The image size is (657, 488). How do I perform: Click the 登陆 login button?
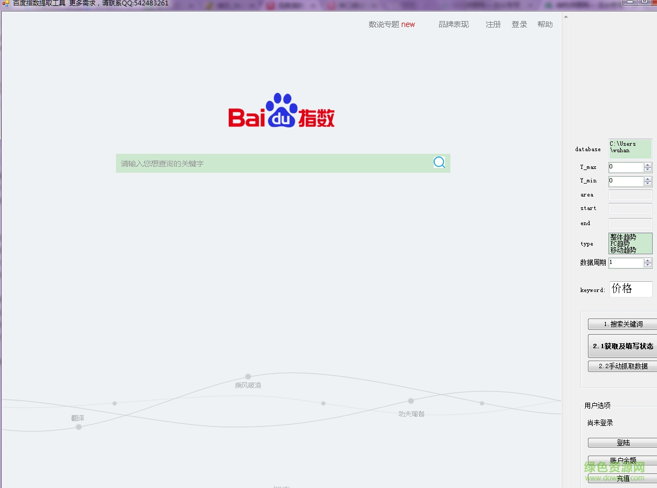coord(623,442)
